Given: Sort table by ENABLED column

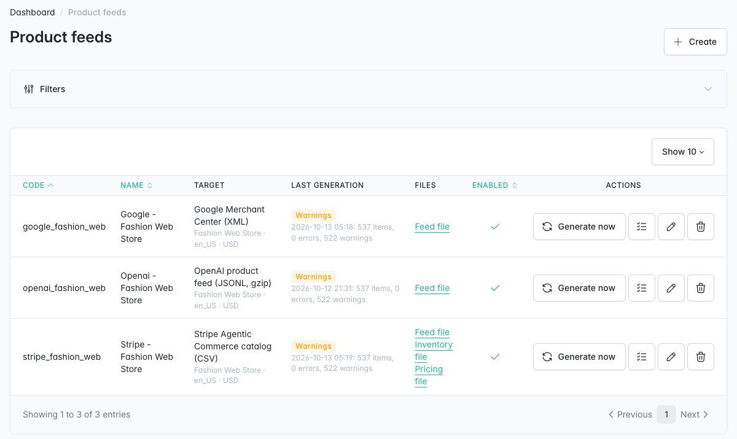Looking at the screenshot, I should 495,185.
